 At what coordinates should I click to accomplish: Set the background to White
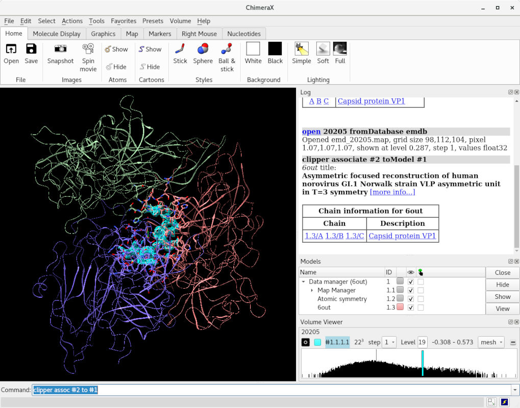click(253, 48)
